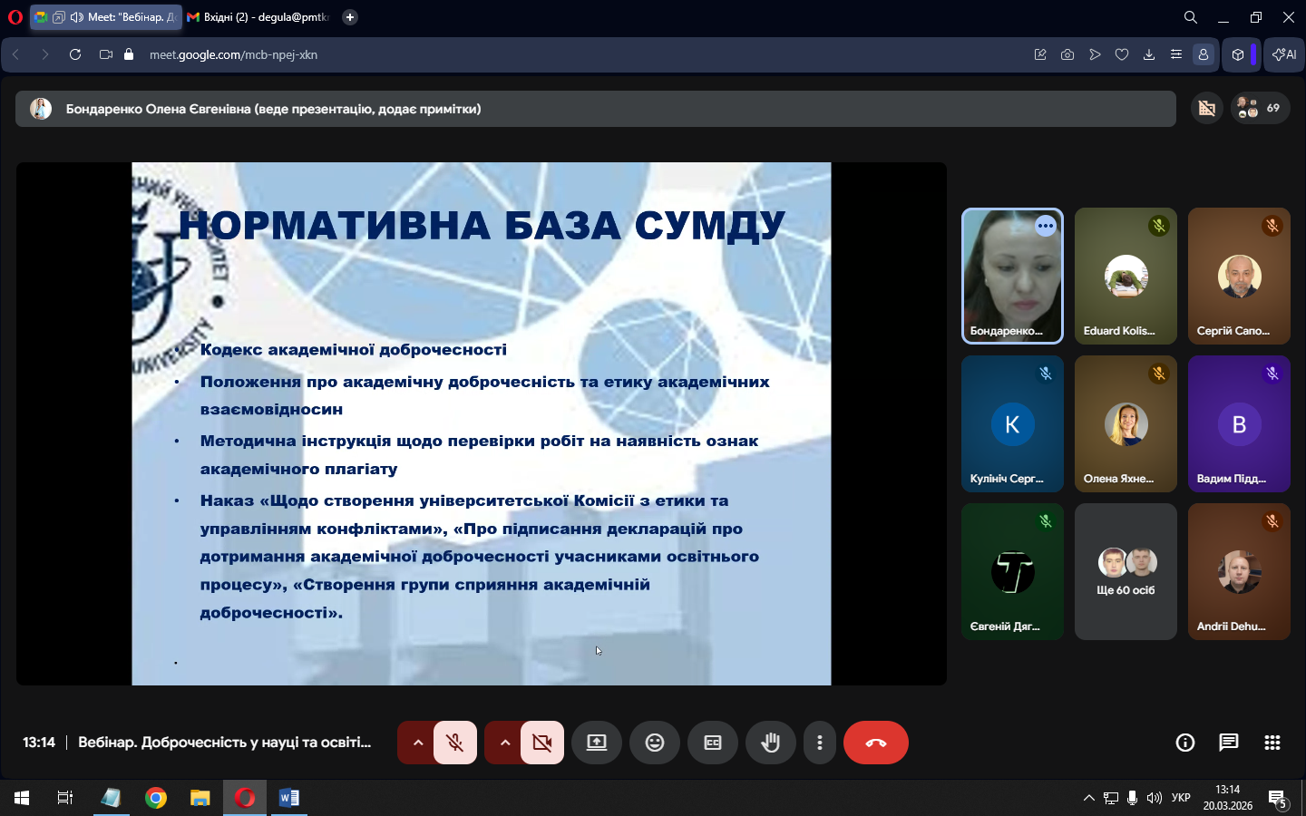
Task: Open the emoji reactions button
Action: tap(654, 743)
